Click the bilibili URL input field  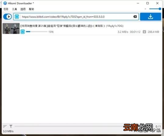76,17
